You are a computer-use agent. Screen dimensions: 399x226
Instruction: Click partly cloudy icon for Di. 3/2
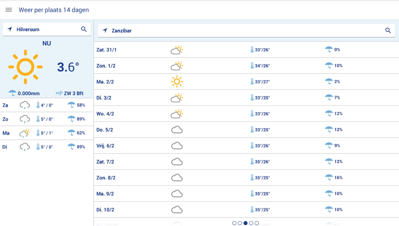[177, 98]
